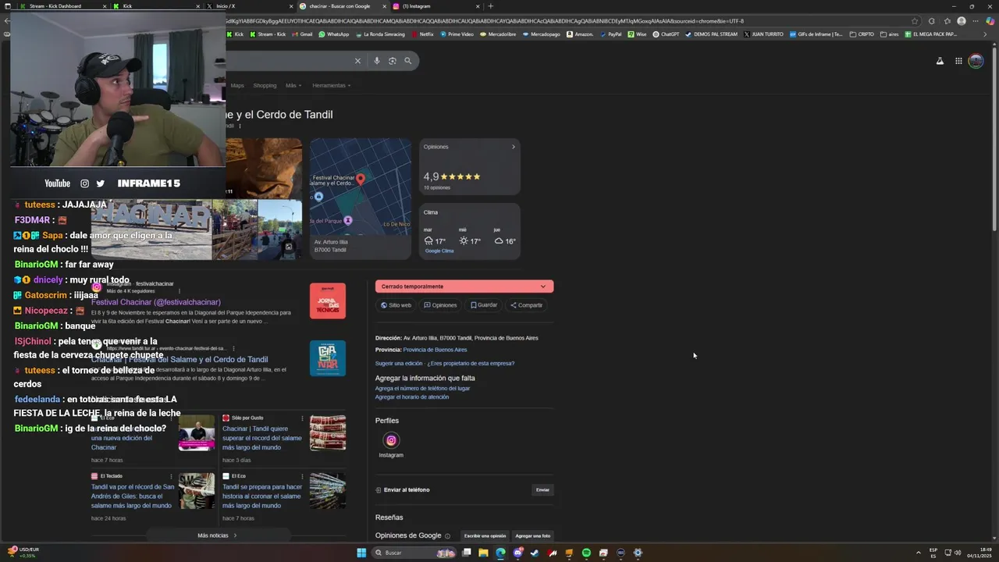Open Discord from the taskbar
The image size is (999, 562).
pos(517,553)
